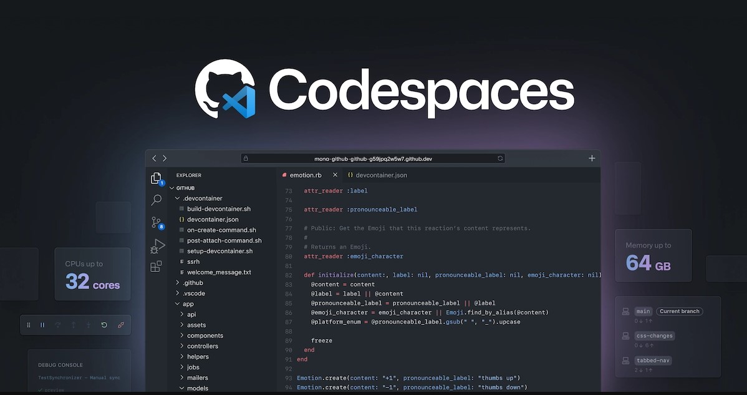Image resolution: width=747 pixels, height=395 pixels.
Task: Pause the running debug session
Action: pos(42,324)
